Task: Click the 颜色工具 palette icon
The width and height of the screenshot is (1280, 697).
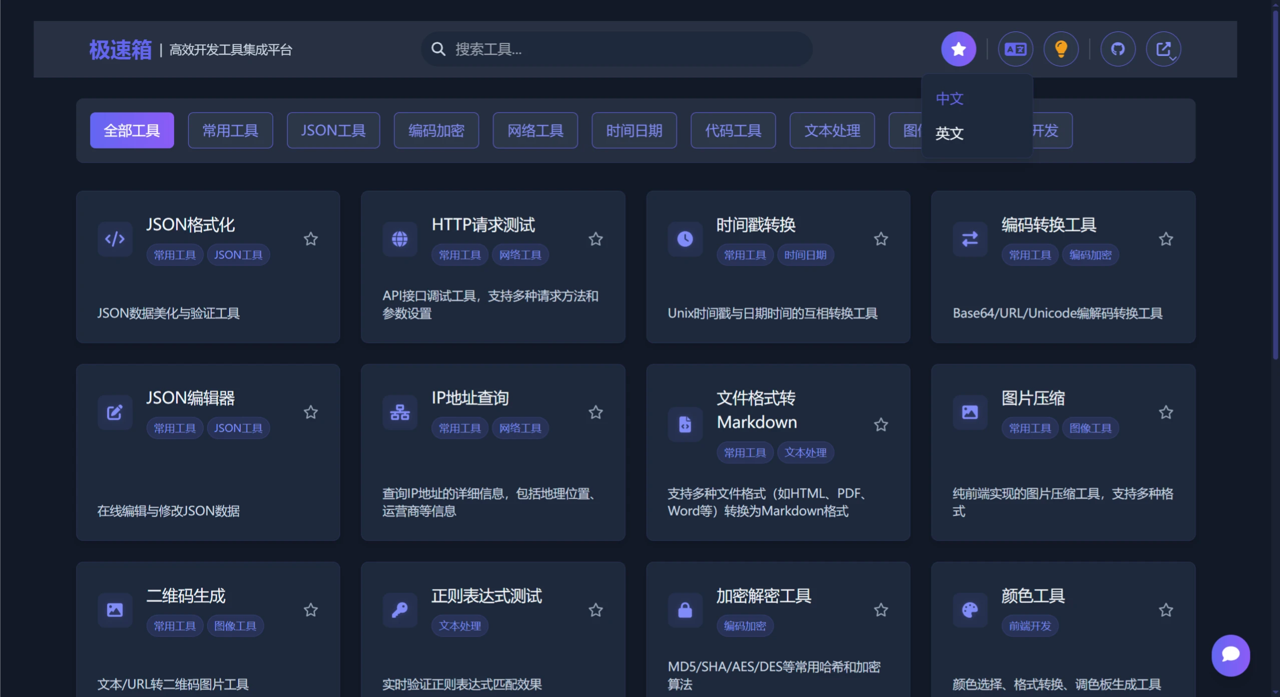Action: [x=969, y=609]
